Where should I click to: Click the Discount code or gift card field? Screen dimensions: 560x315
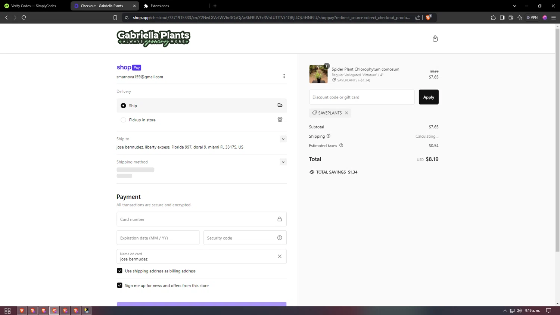tap(362, 97)
